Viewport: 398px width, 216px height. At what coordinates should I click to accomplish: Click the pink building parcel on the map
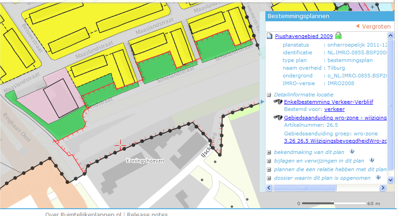[x=61, y=98]
